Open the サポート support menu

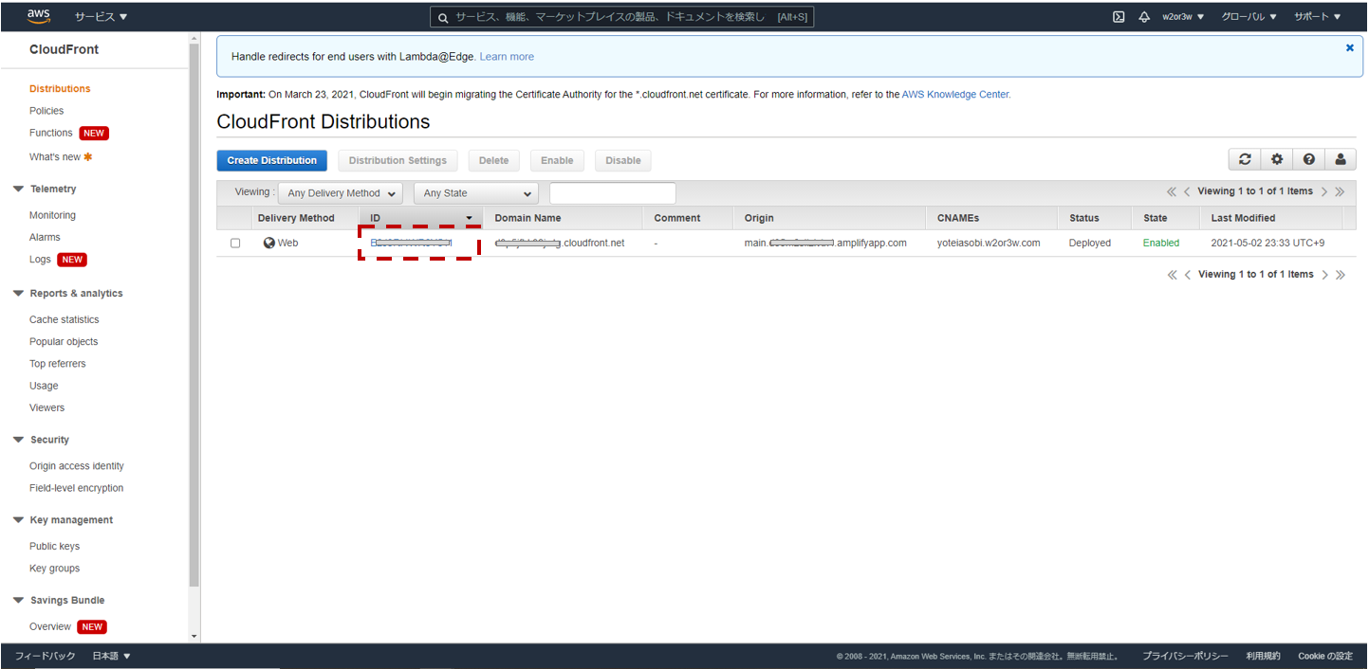[x=1318, y=17]
